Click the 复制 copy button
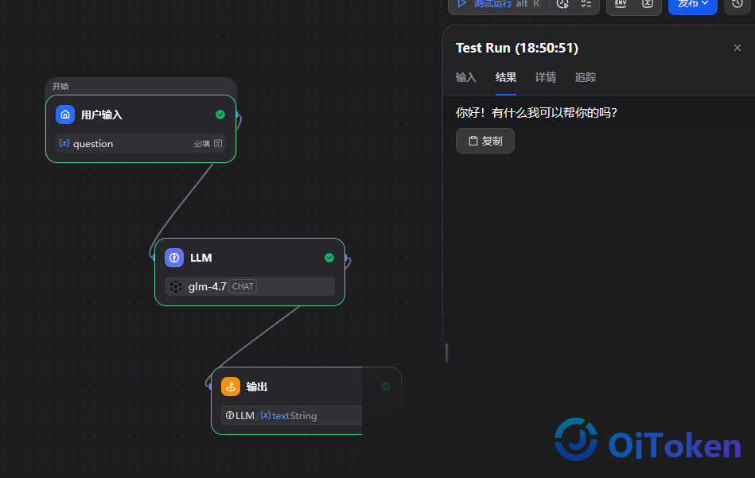The width and height of the screenshot is (755, 478). point(485,141)
